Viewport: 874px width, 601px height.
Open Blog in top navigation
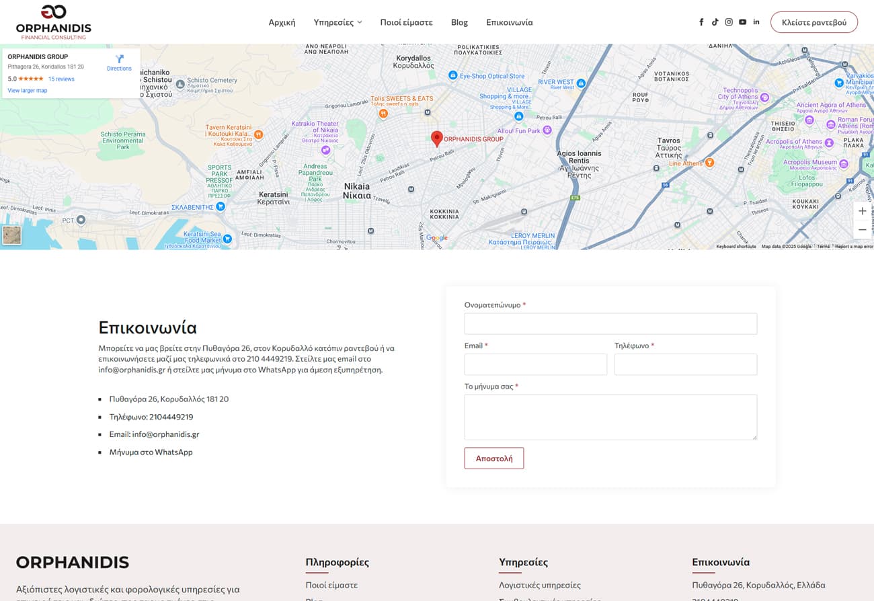[459, 22]
